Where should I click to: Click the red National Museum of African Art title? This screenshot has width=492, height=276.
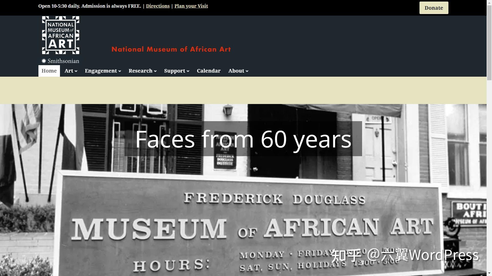(171, 49)
